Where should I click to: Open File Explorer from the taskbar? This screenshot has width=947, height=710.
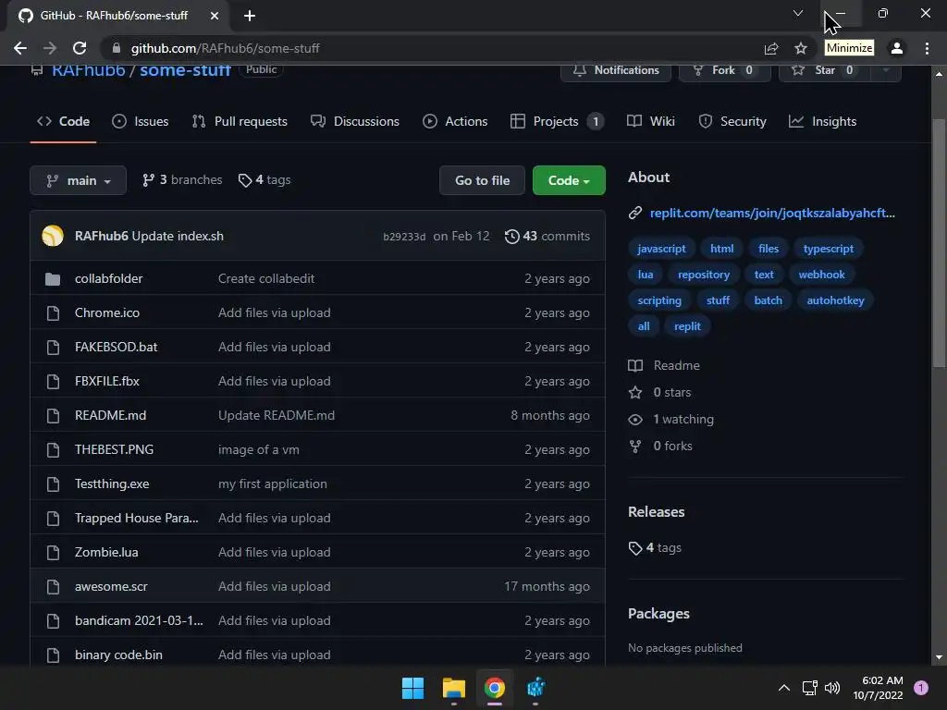(x=453, y=688)
